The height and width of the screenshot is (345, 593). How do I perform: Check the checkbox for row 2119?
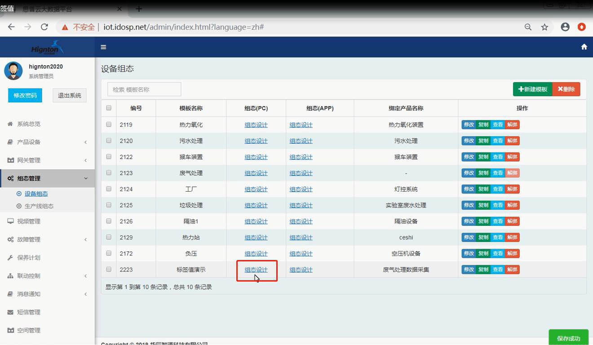pyautogui.click(x=109, y=125)
